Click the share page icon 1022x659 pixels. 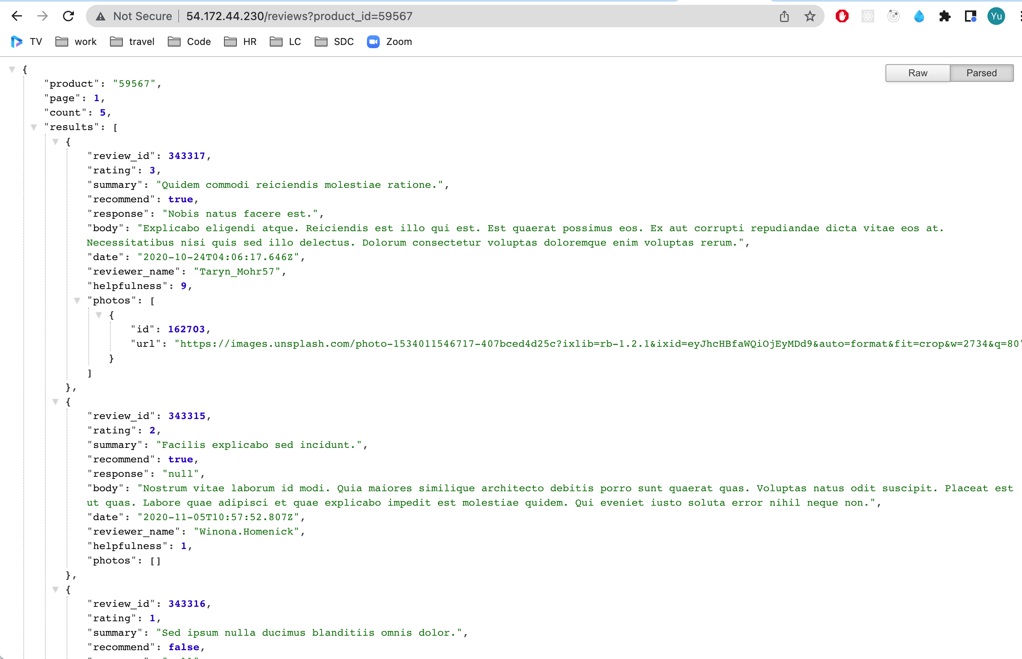784,16
